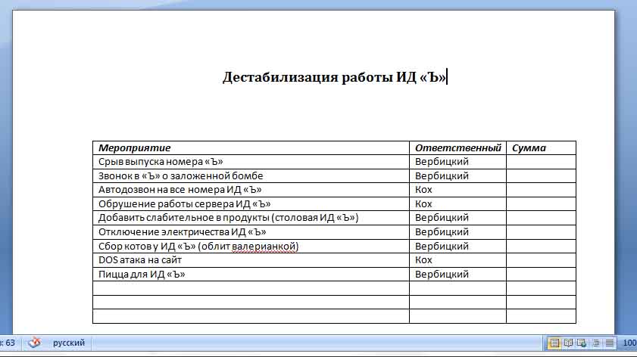
Task: Click Кох in the Обрушение работы сервера row
Action: tap(423, 203)
